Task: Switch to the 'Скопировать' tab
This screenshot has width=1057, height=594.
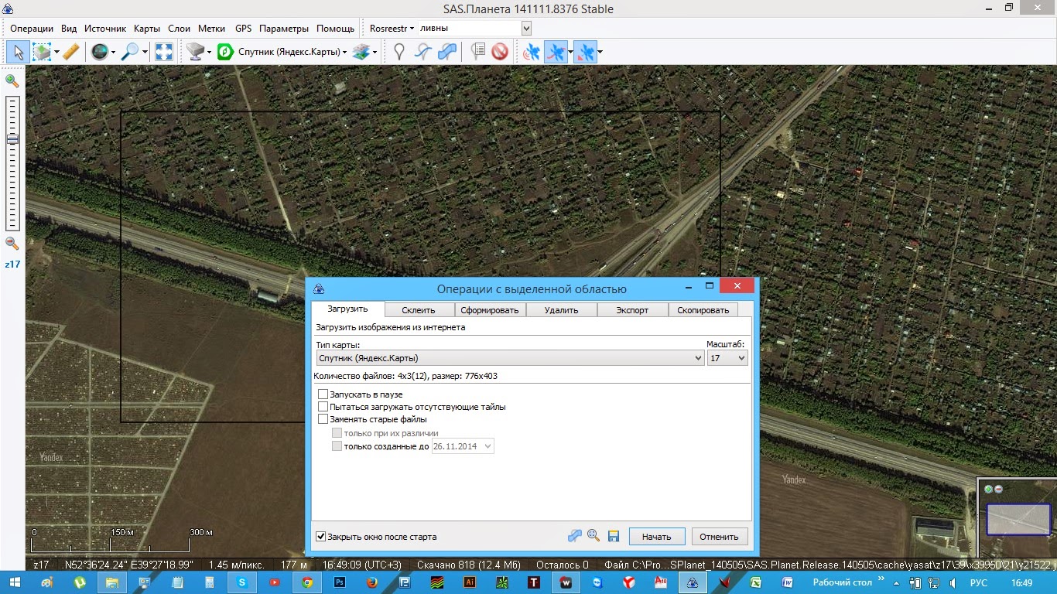Action: click(x=703, y=310)
